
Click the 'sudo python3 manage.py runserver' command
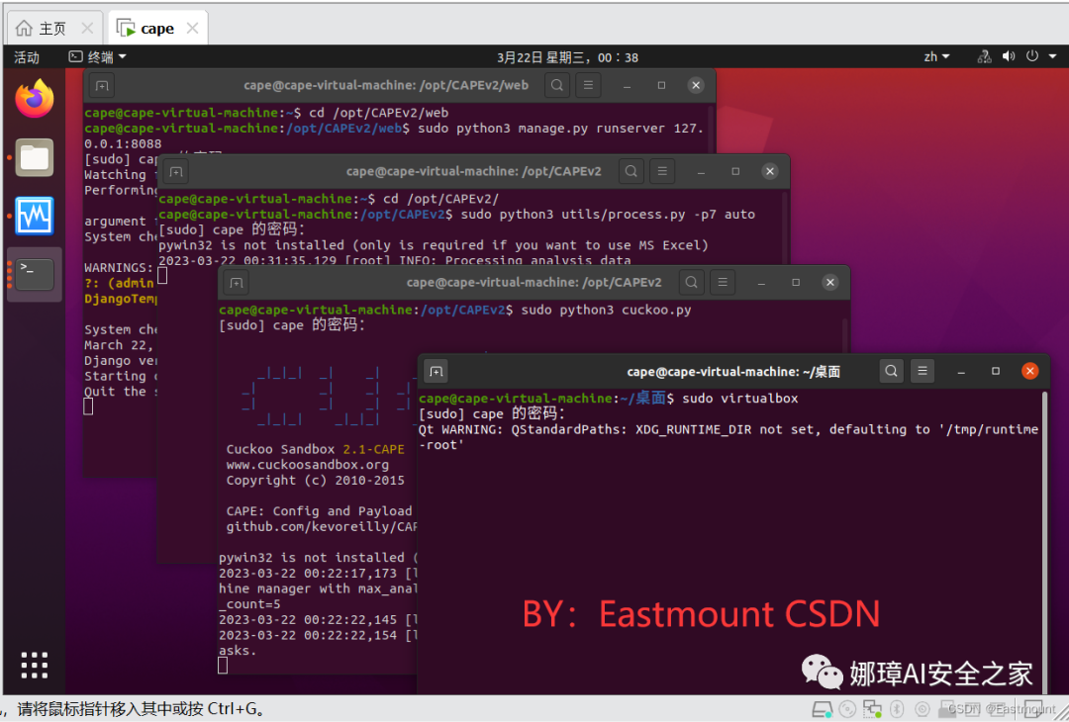point(559,128)
